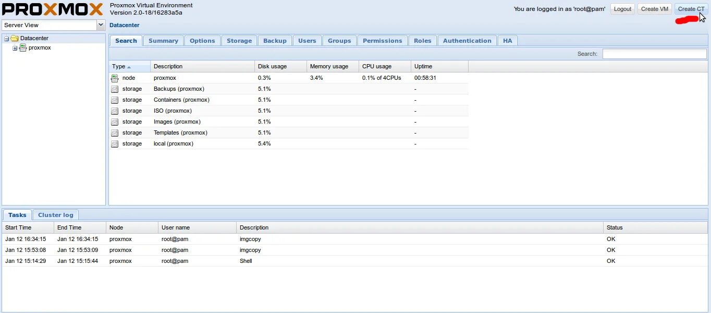Screen dimensions: 711x313
Task: Sort by Uptime column
Action: [x=440, y=66]
